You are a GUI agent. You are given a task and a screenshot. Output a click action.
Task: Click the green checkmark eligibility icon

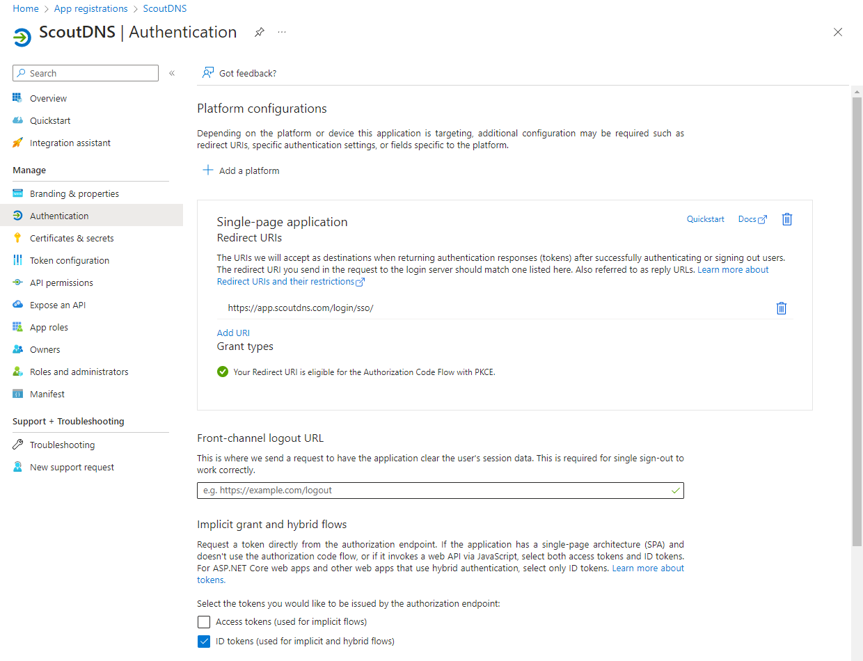coord(223,372)
